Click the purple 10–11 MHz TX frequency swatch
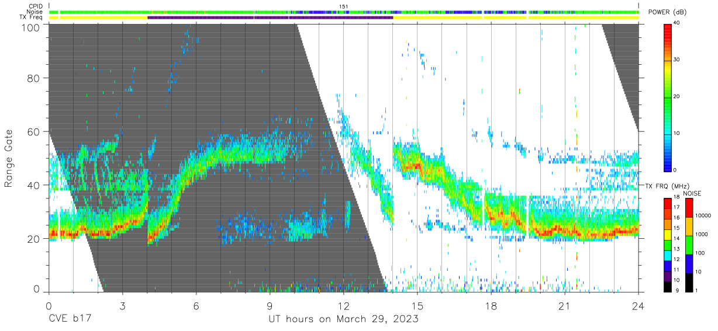 coord(668,276)
